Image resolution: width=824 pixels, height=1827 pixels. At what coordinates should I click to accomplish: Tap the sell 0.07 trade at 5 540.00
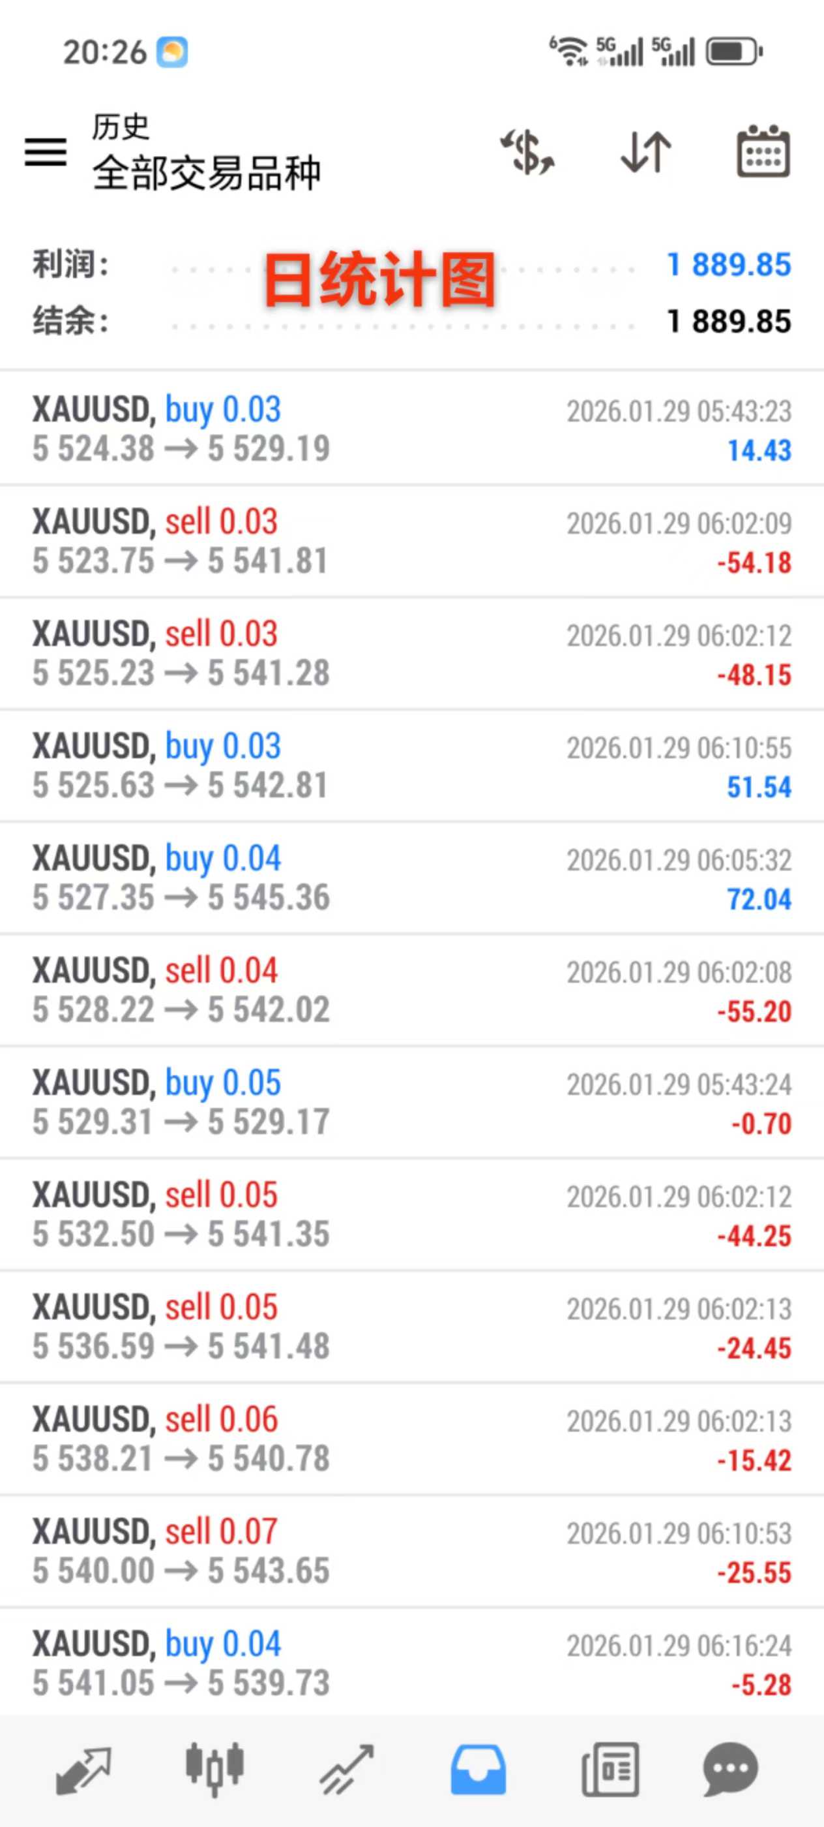click(411, 1551)
